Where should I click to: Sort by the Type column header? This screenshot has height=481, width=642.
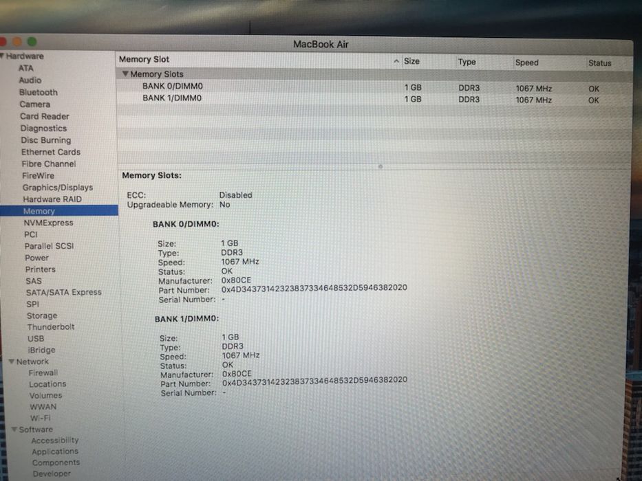467,62
